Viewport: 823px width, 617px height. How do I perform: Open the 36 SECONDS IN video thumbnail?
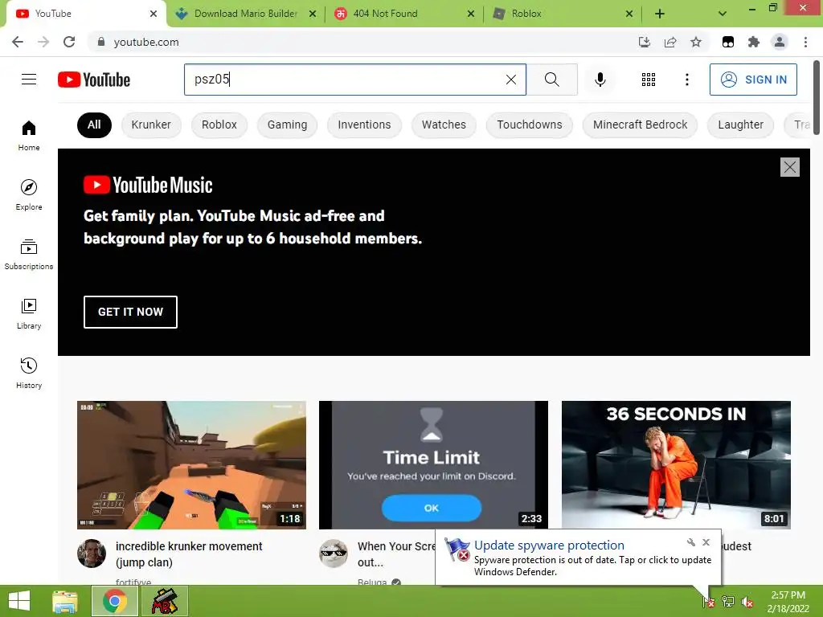point(676,465)
